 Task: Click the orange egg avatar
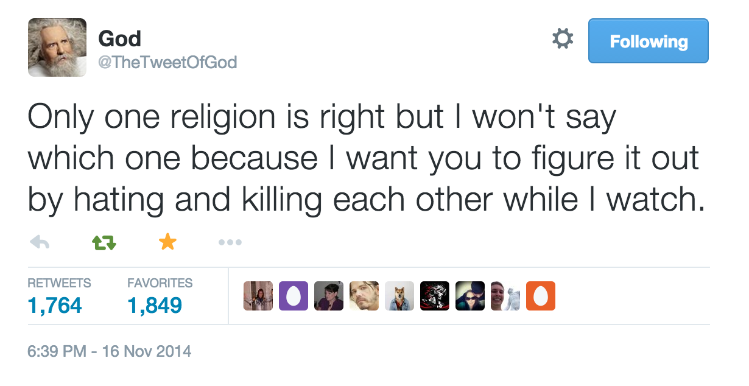pos(540,296)
